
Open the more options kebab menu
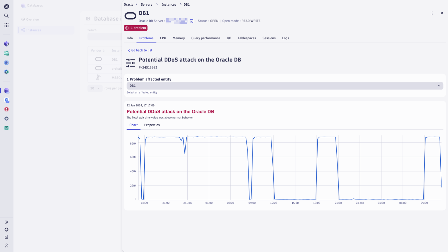pyautogui.click(x=432, y=13)
